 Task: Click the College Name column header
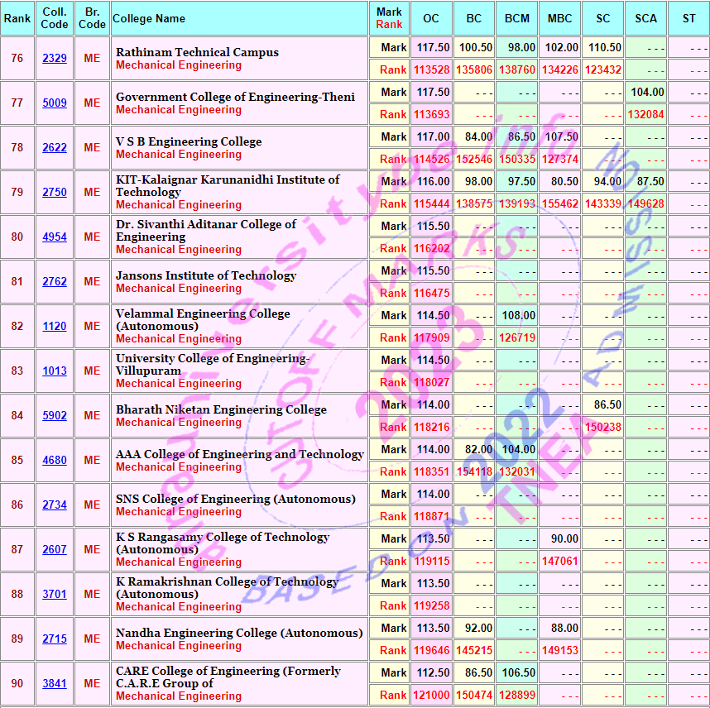coord(149,18)
